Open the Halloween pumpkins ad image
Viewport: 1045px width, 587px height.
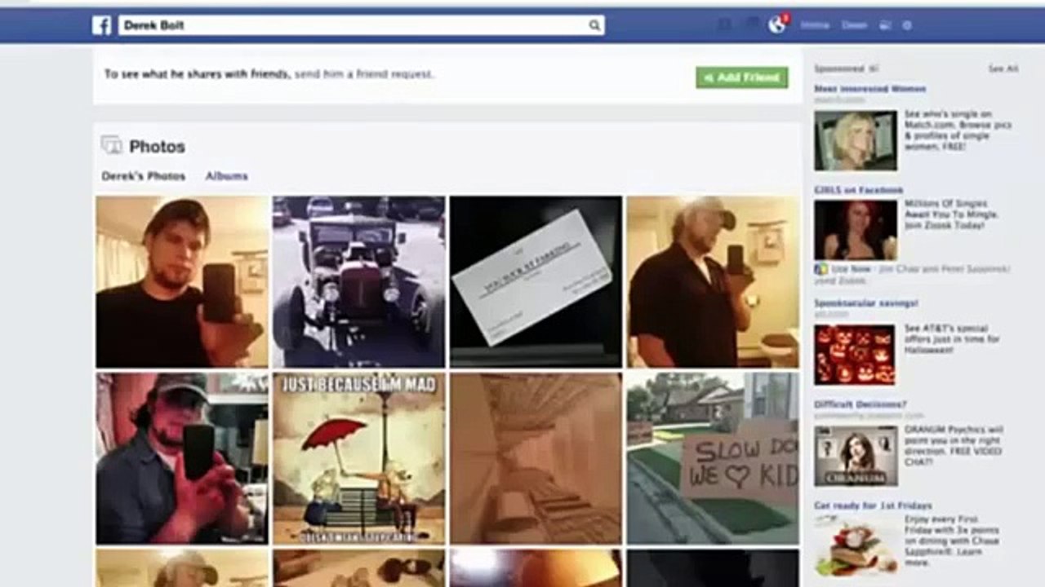click(855, 355)
